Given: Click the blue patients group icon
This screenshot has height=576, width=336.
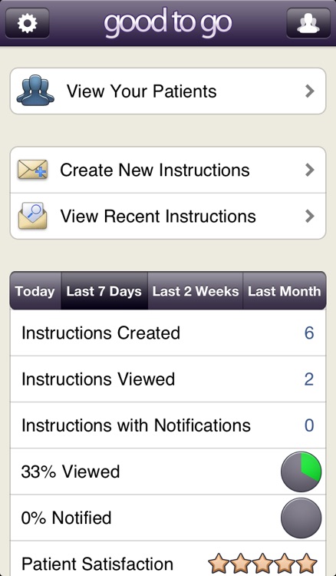Looking at the screenshot, I should pos(35,91).
